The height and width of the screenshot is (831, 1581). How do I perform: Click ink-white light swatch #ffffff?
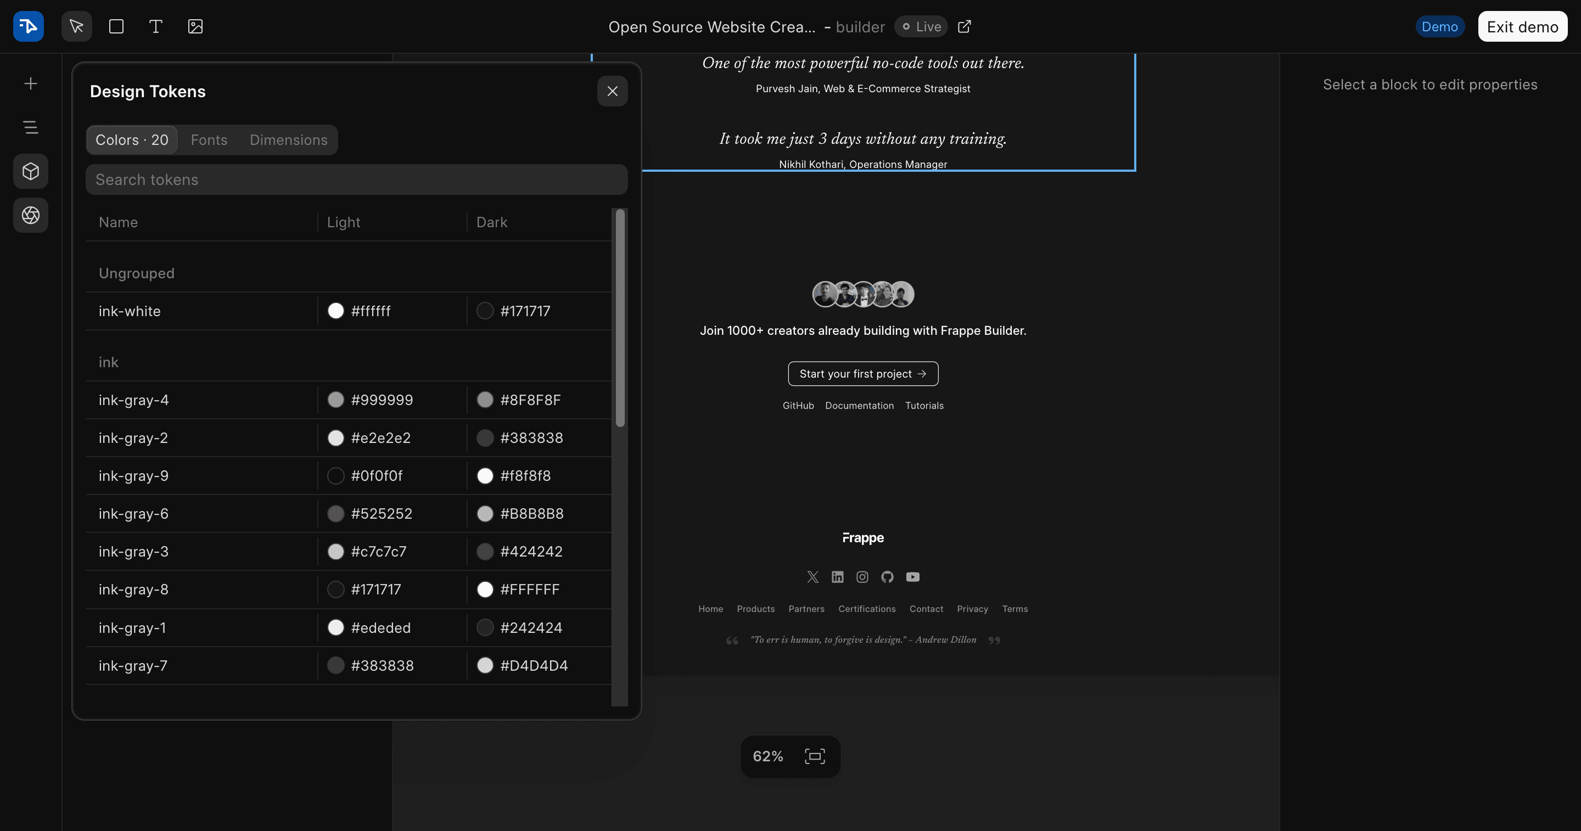tap(336, 311)
